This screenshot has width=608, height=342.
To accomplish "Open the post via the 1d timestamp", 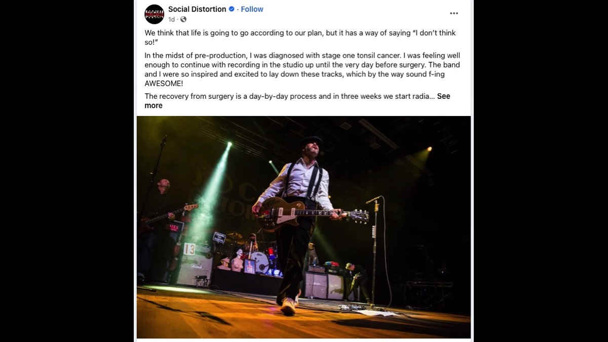I will pyautogui.click(x=172, y=19).
